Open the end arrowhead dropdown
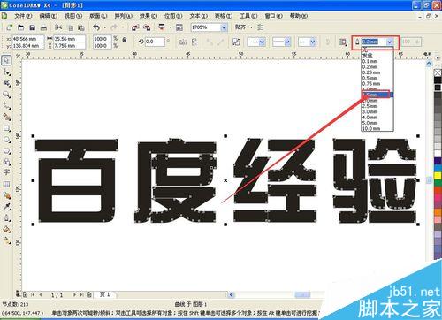This screenshot has height=320, width=442. [313, 42]
